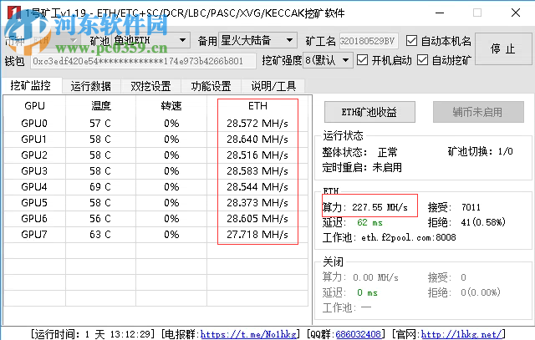Click the GPU column header
The height and width of the screenshot is (340, 535).
34,106
